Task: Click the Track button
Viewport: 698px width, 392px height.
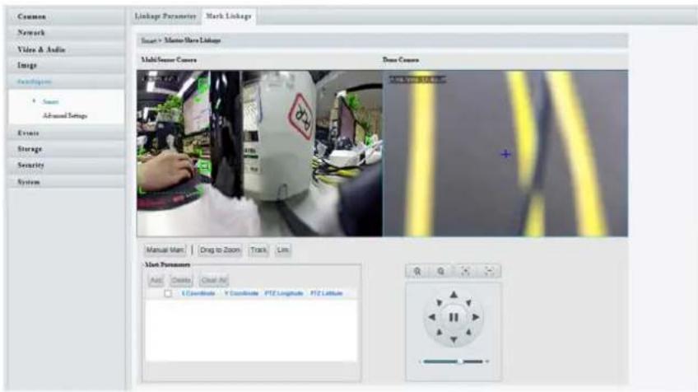Action: (258, 250)
